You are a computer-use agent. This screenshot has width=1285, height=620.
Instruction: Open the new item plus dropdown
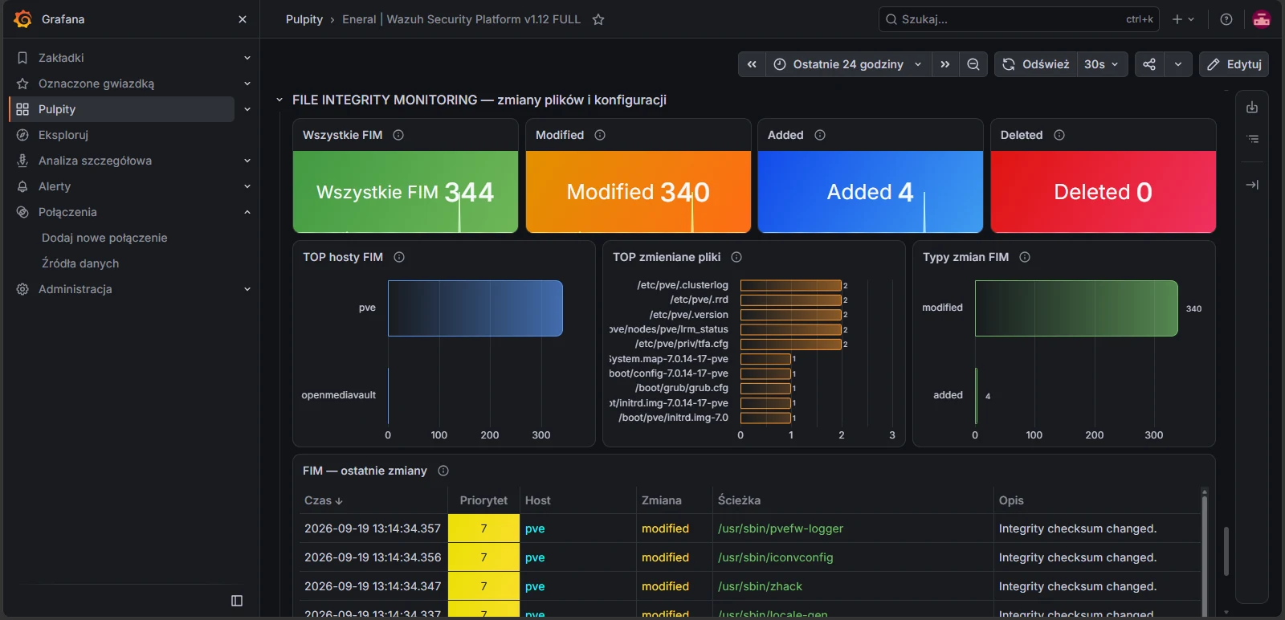1183,19
